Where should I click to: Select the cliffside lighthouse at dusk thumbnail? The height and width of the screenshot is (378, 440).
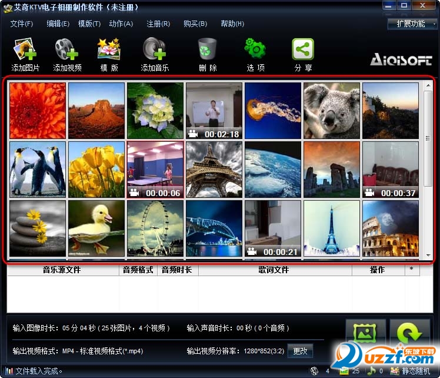(391, 111)
